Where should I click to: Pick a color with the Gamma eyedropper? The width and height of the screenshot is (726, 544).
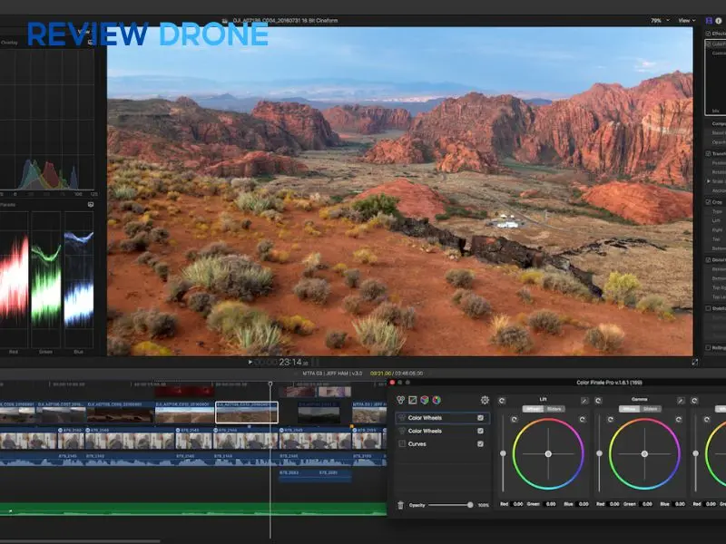pyautogui.click(x=681, y=401)
